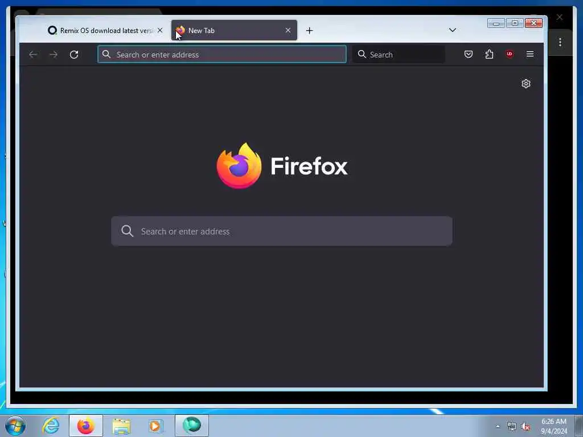Click the toolbar Search box
This screenshot has height=437, width=583.
tap(399, 54)
